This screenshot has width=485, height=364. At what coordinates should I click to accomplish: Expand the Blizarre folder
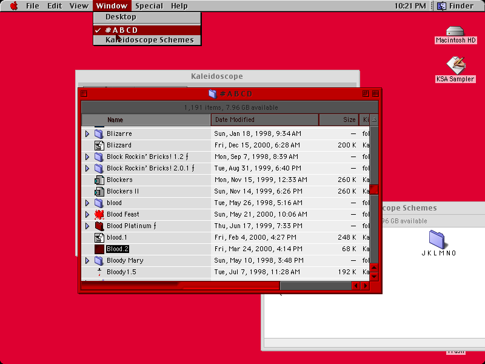tap(87, 133)
